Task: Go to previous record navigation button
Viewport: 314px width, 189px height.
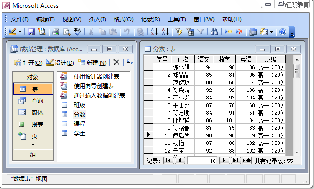Action: 180,161
